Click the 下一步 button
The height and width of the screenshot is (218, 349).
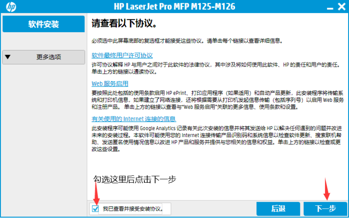pos(325,209)
